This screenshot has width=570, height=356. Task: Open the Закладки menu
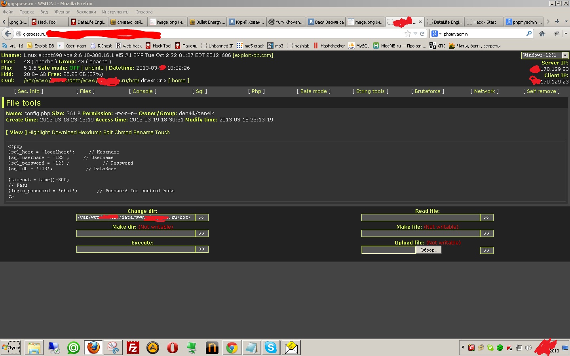coord(86,12)
